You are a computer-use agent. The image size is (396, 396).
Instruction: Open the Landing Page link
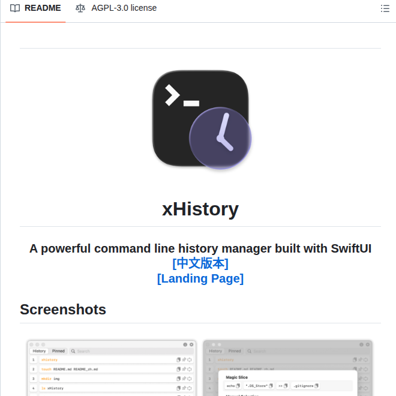[200, 278]
